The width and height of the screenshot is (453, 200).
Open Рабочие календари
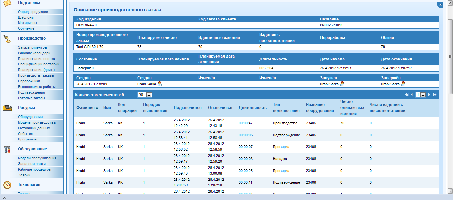point(34,53)
